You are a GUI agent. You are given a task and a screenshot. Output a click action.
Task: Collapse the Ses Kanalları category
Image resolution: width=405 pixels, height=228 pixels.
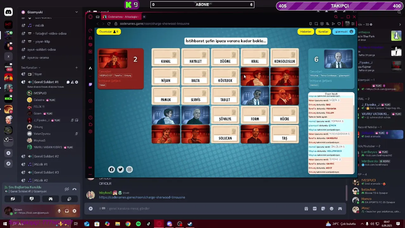coord(30,67)
